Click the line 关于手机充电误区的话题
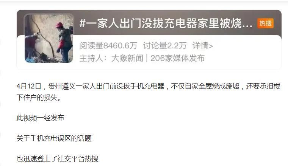 (54, 138)
